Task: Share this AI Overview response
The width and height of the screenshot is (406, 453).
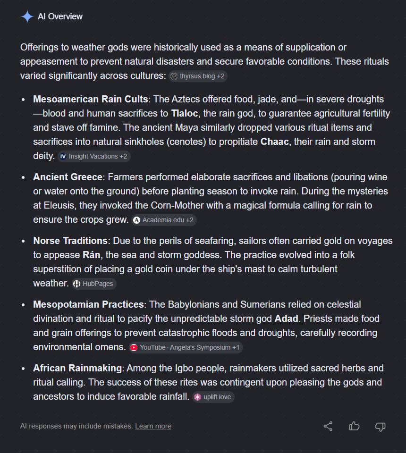Action: click(x=328, y=426)
